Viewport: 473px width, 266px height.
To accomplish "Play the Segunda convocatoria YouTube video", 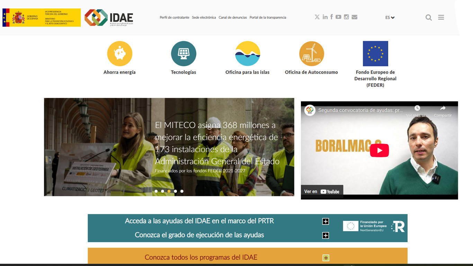I will [x=379, y=150].
